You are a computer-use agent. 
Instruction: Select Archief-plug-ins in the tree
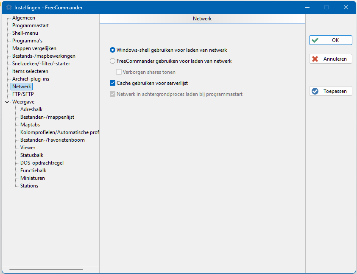click(x=31, y=79)
